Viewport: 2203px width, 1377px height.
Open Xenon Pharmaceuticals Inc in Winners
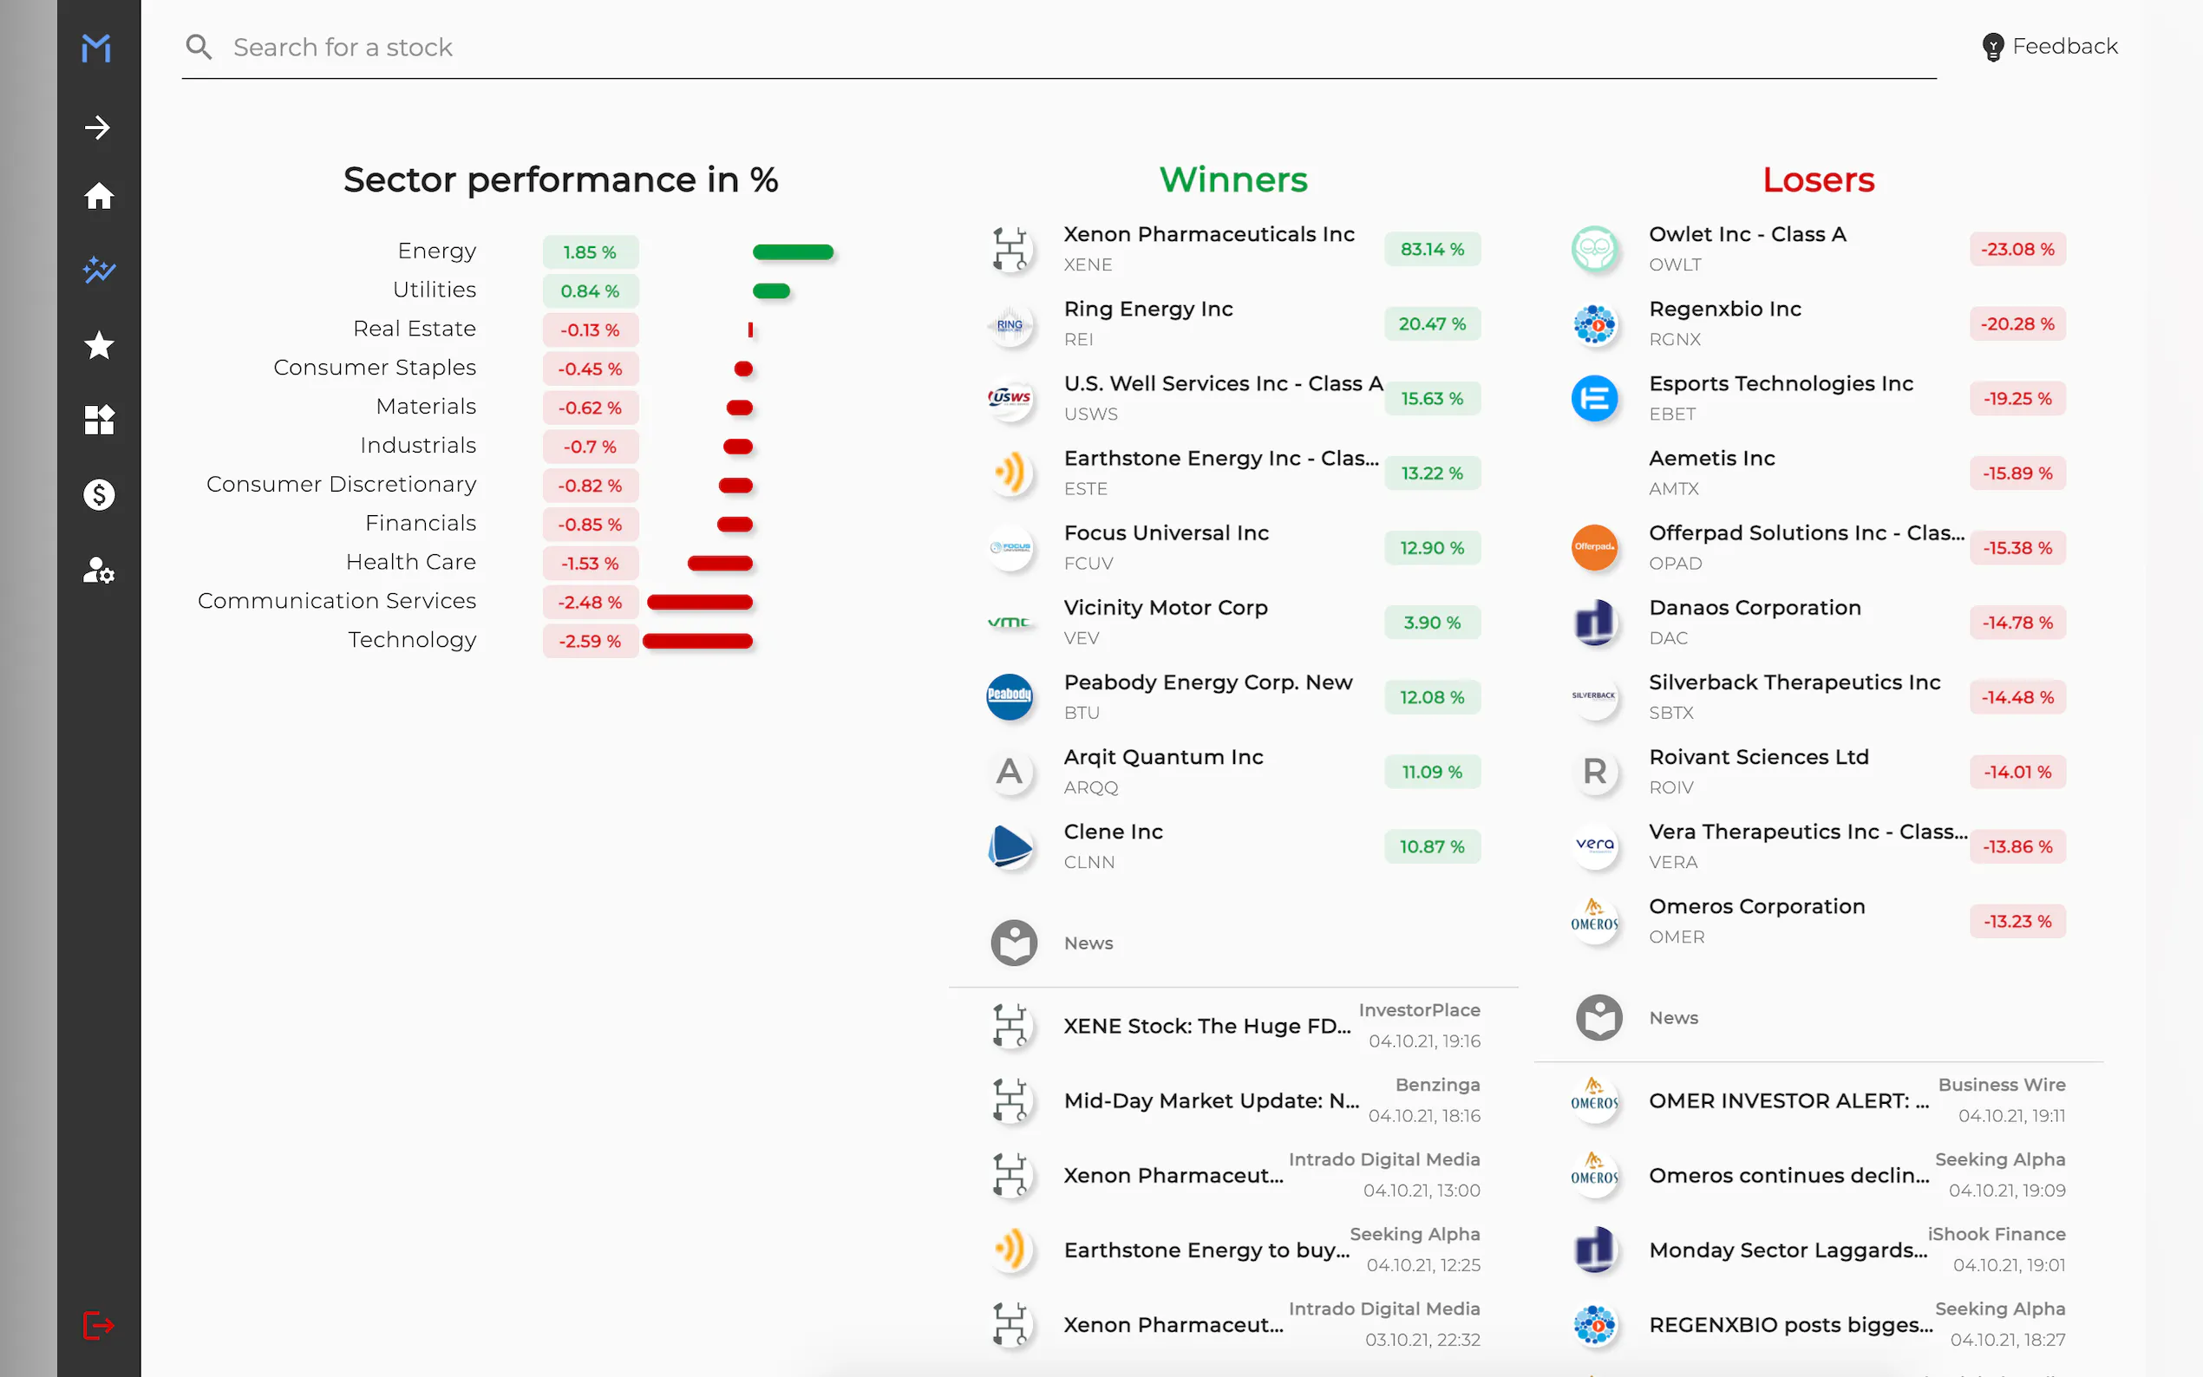pyautogui.click(x=1208, y=235)
